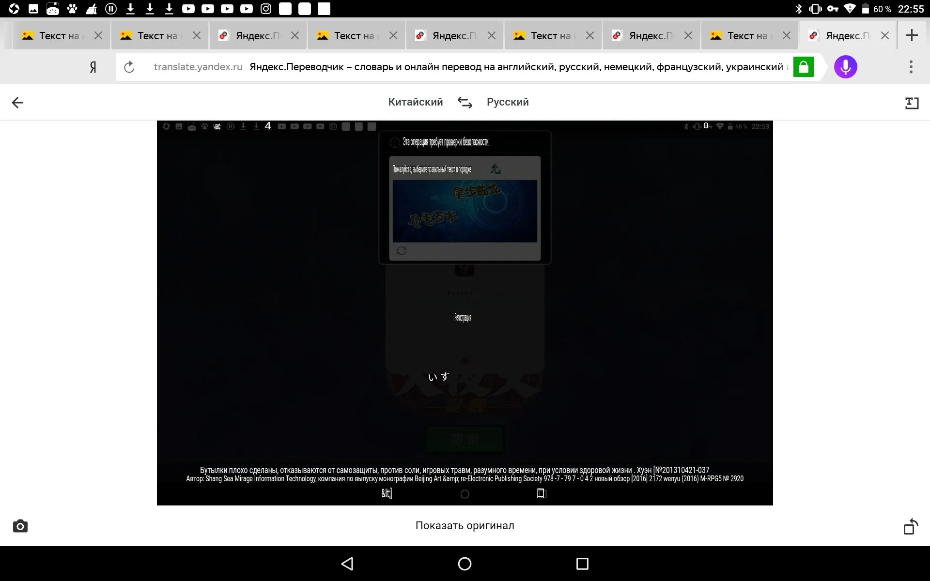Open a new tab with plus button
This screenshot has width=930, height=581.
[x=912, y=35]
